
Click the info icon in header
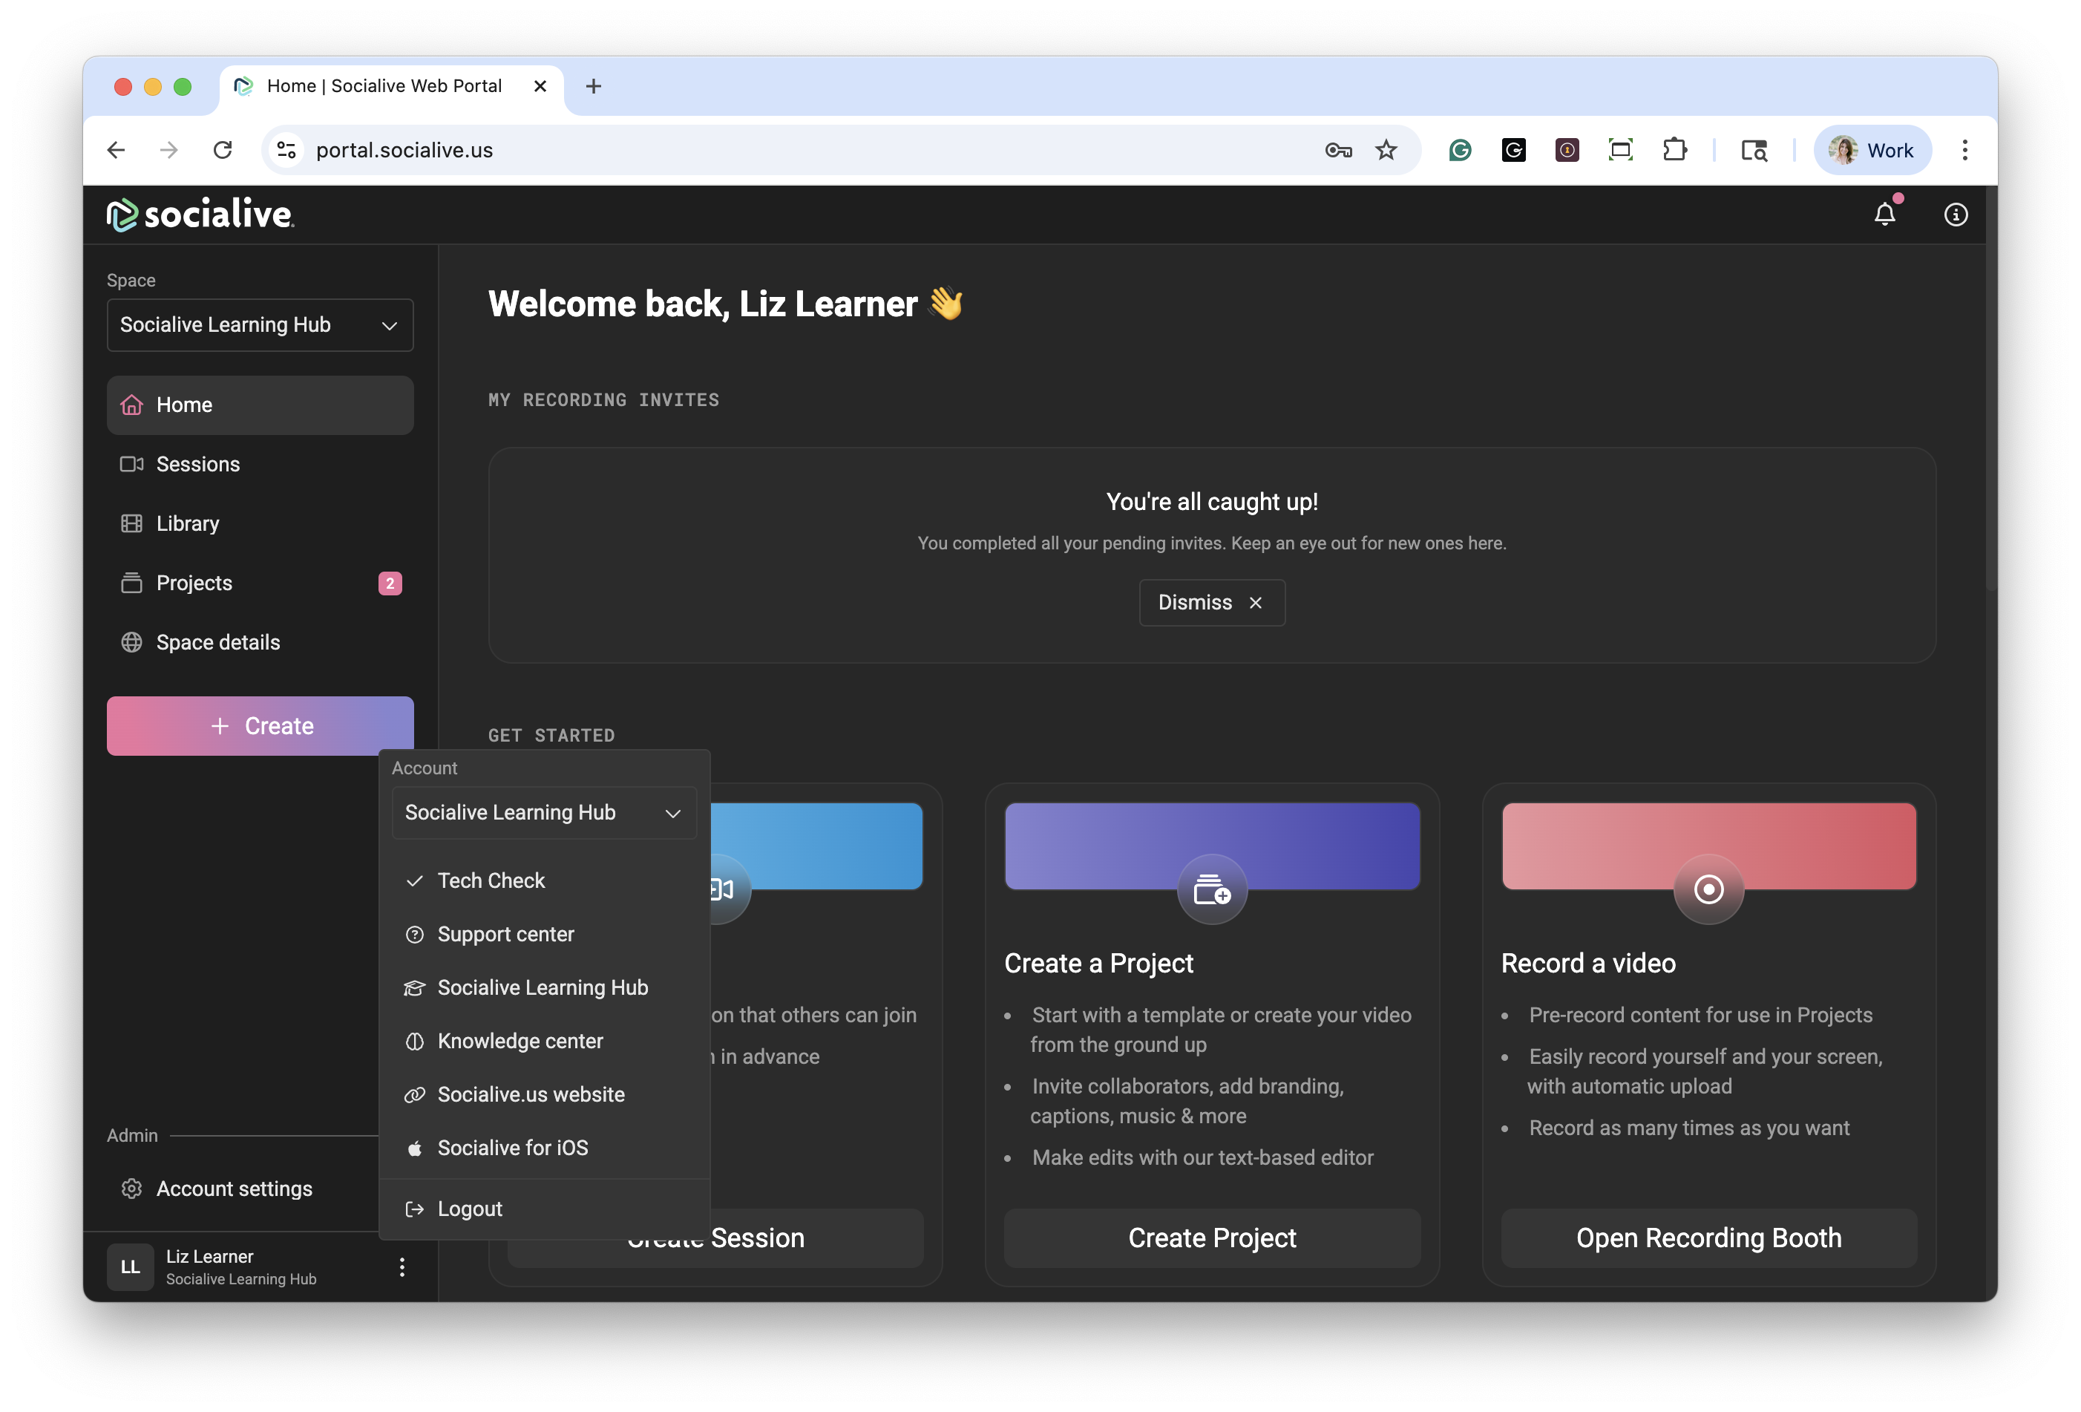pos(1955,215)
